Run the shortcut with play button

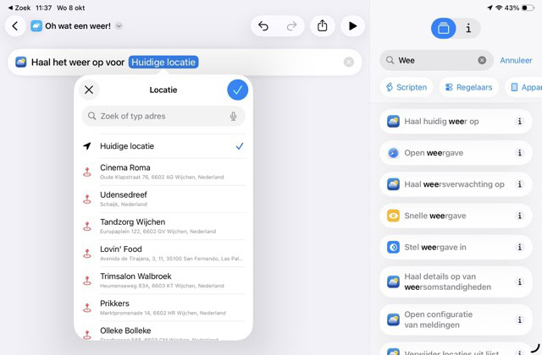352,26
